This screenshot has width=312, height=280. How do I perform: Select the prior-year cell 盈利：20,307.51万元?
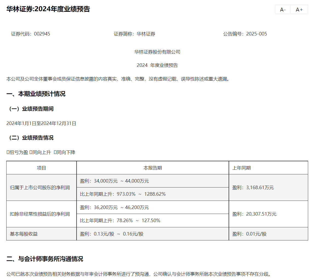269,214
